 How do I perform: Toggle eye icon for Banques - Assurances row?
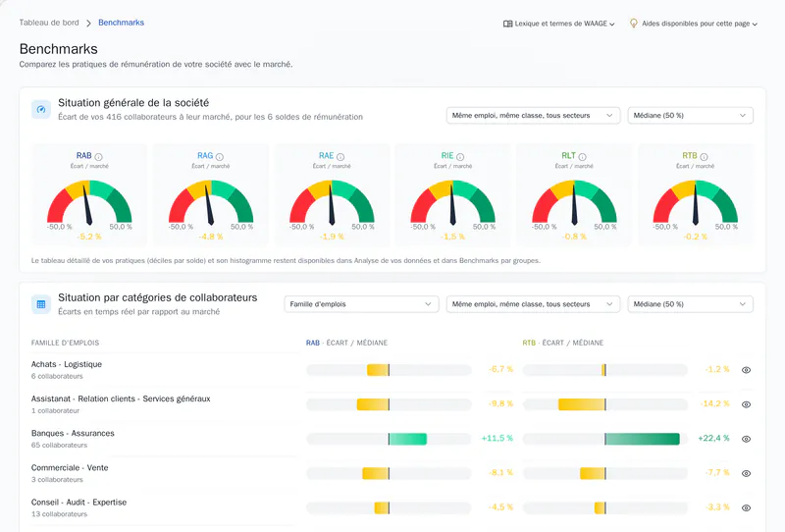point(746,439)
